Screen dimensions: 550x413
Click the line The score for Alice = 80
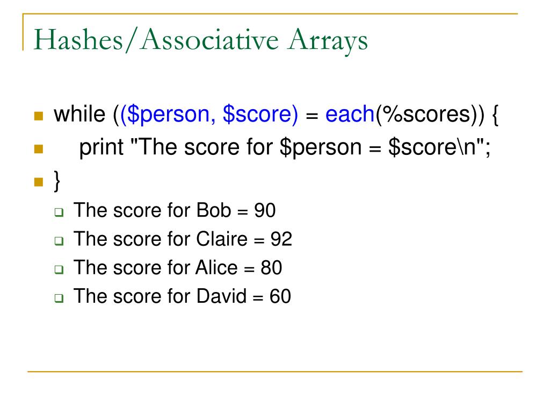coord(177,268)
